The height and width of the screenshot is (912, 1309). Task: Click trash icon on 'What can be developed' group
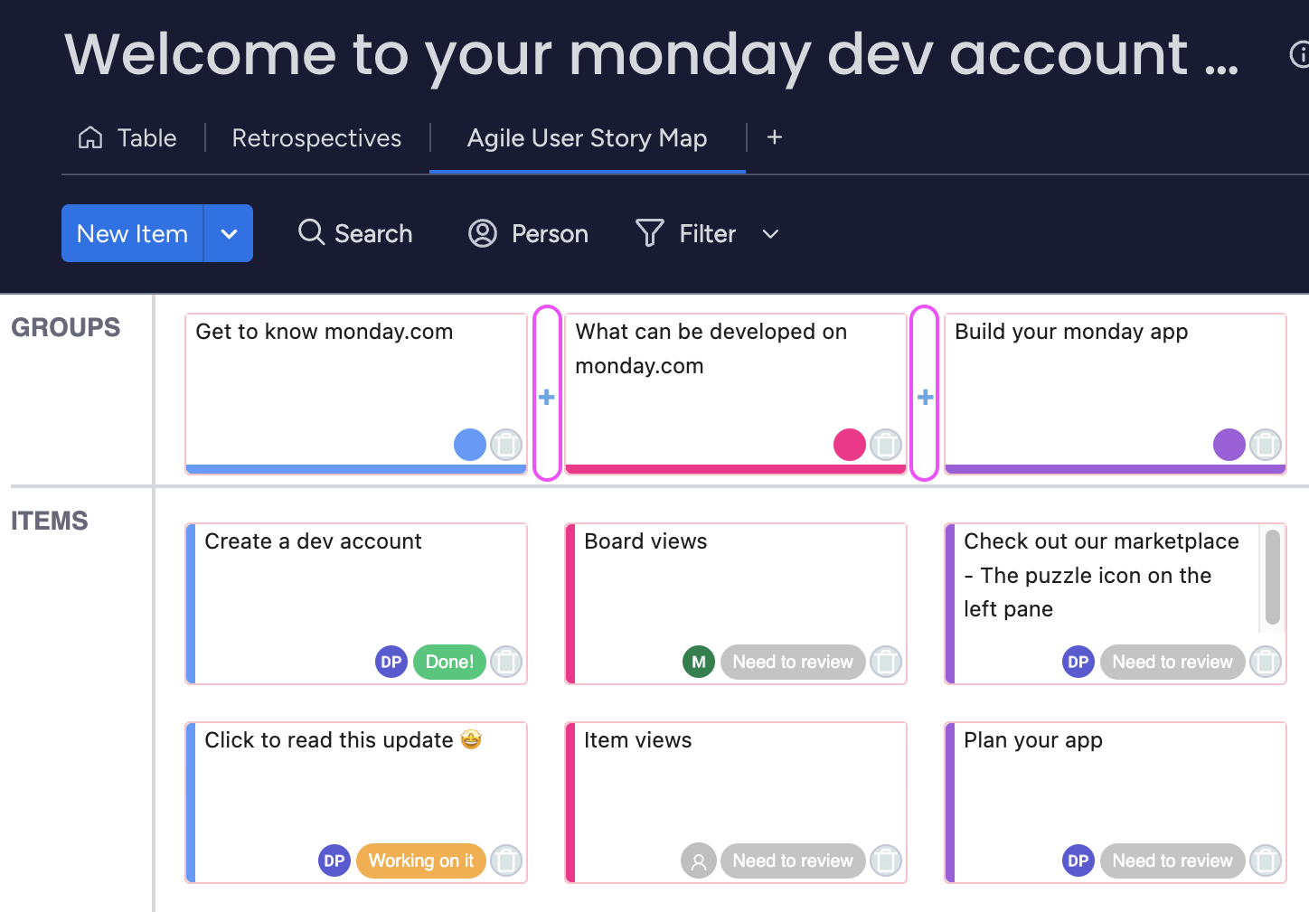886,445
